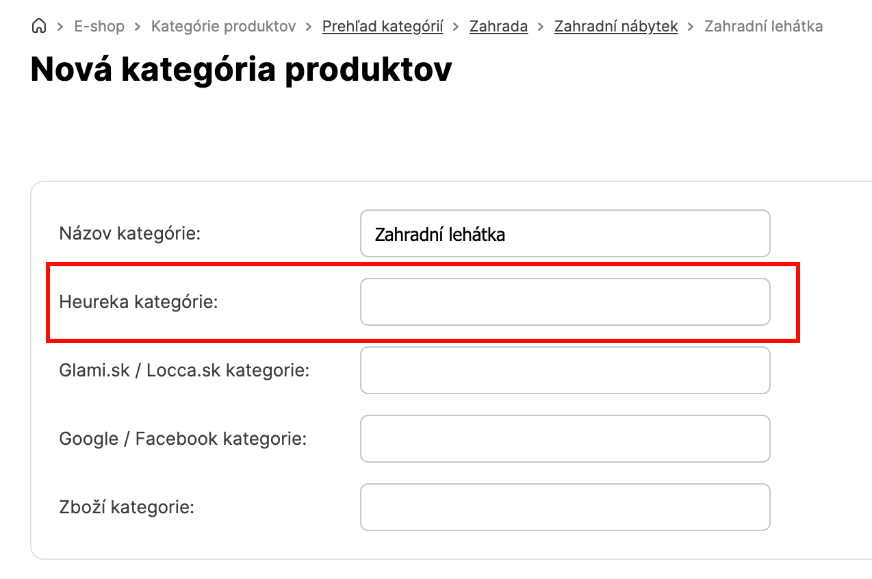Click the Google / Facebook kategorie label
The height and width of the screenshot is (579, 872).
pyautogui.click(x=183, y=439)
